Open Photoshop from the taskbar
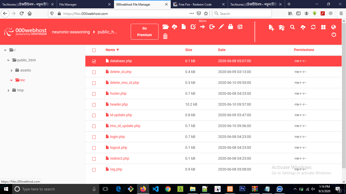The image size is (346, 194). (242, 189)
